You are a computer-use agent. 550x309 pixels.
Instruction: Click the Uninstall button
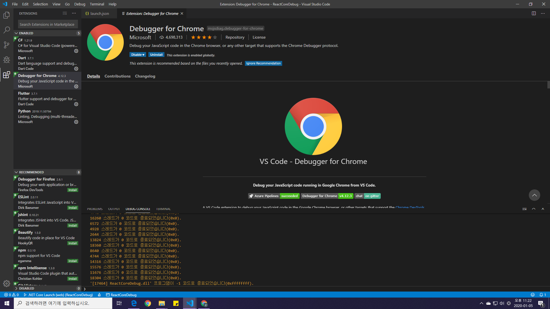pyautogui.click(x=156, y=55)
